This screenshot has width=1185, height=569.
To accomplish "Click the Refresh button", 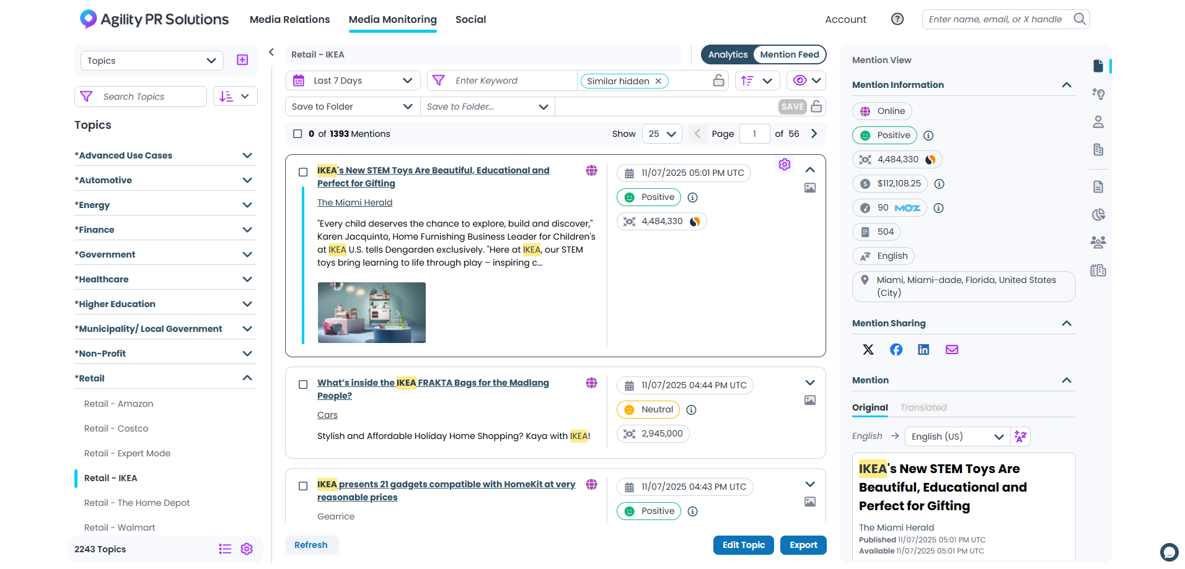I will pos(311,545).
